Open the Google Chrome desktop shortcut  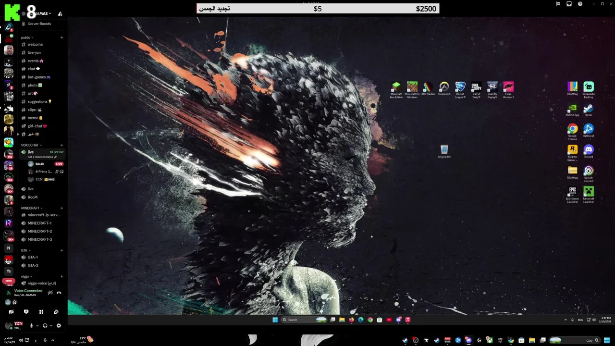572,132
